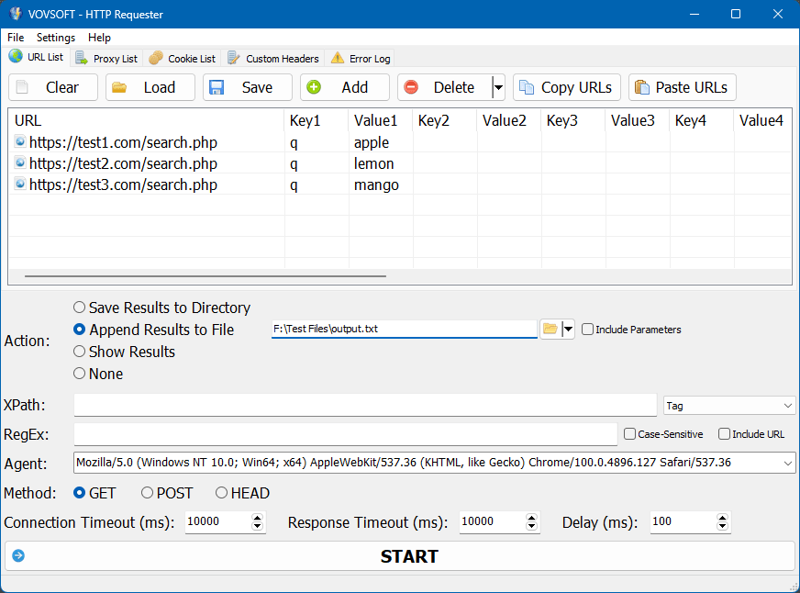This screenshot has height=593, width=800.
Task: Open the Settings menu
Action: (x=55, y=38)
